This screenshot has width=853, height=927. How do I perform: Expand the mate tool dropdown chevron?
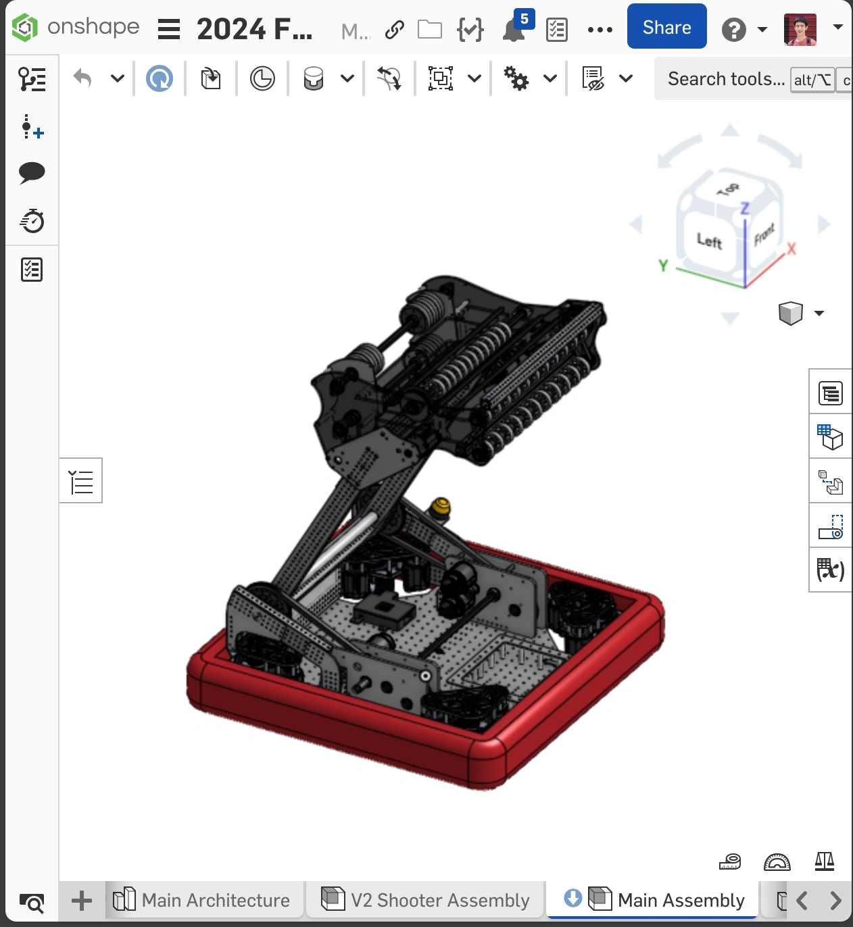[x=347, y=78]
